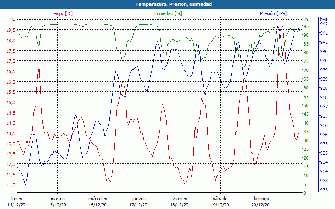
Task: Click the date '17/12/20'
Action: [x=138, y=205]
